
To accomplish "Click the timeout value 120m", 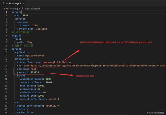I will (x=35, y=25).
